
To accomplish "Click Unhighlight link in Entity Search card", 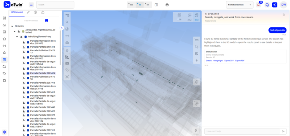I will 218,61.
